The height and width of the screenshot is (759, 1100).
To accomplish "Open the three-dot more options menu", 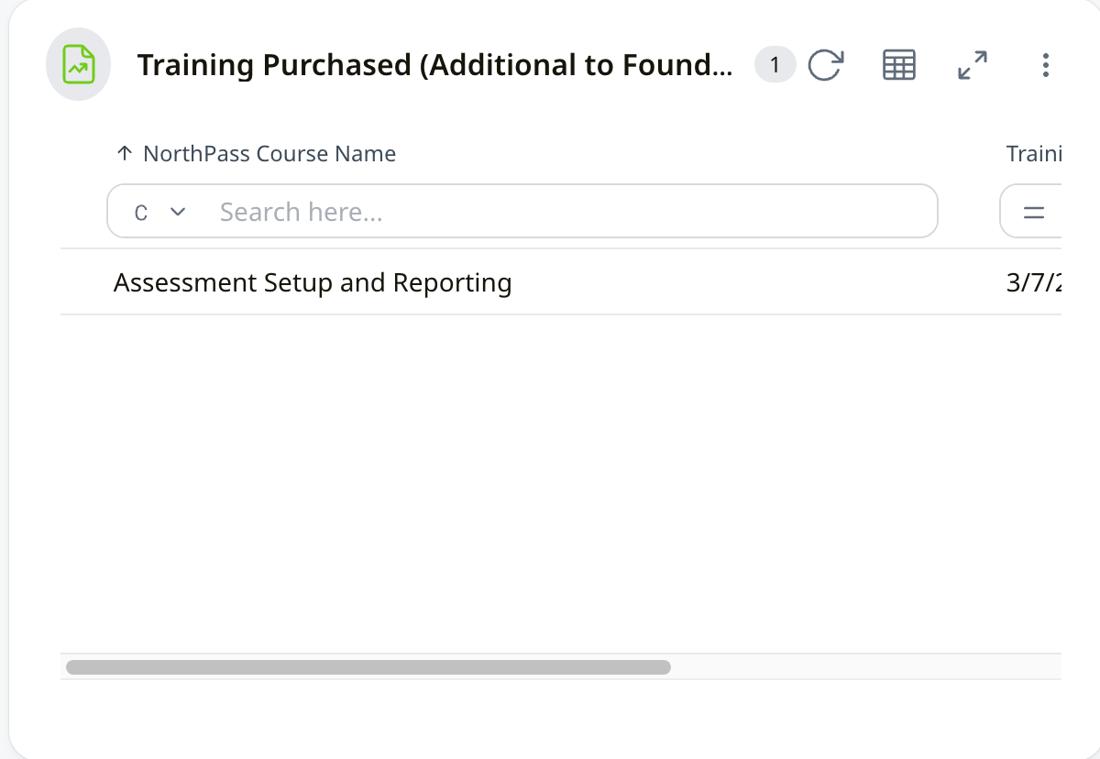I will [x=1045, y=65].
